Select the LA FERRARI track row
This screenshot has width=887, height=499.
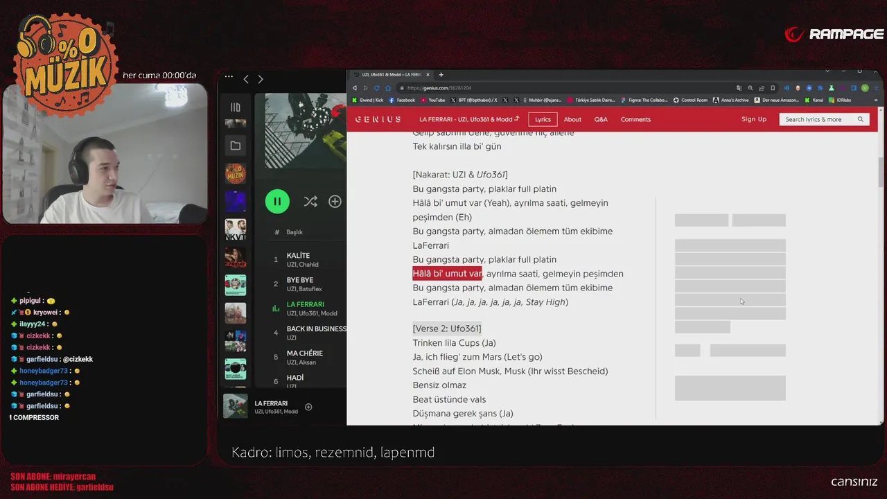coord(306,308)
